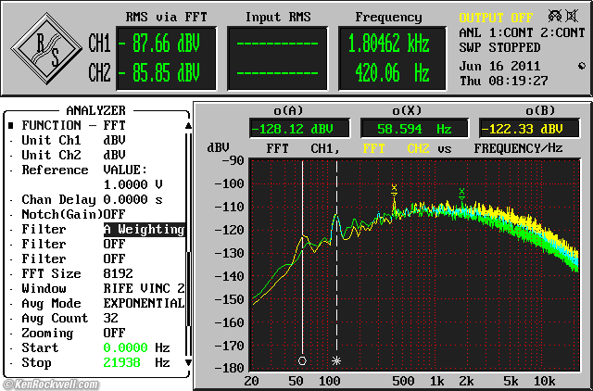Viewport: 593px width, 391px height.
Task: Click the circle cursor marker at graph bottom
Action: [x=302, y=360]
